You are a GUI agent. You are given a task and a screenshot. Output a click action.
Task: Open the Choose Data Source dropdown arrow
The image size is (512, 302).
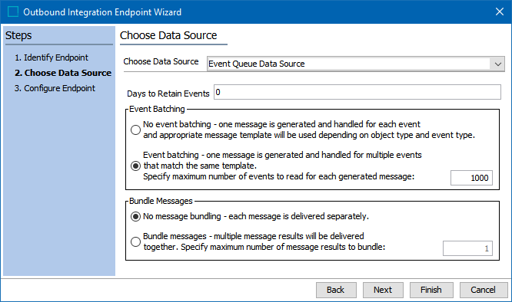[497, 64]
